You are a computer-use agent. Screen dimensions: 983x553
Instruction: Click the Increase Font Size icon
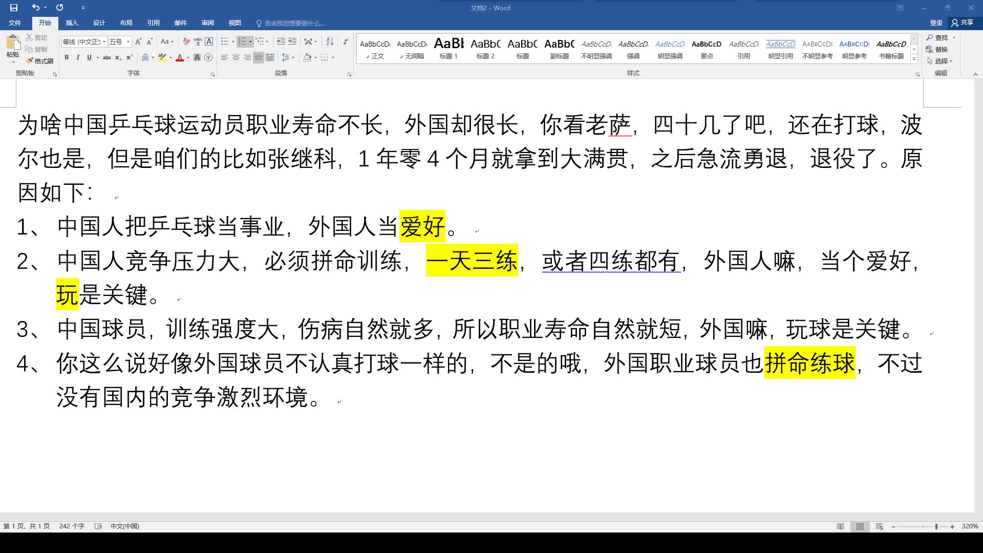tap(138, 41)
